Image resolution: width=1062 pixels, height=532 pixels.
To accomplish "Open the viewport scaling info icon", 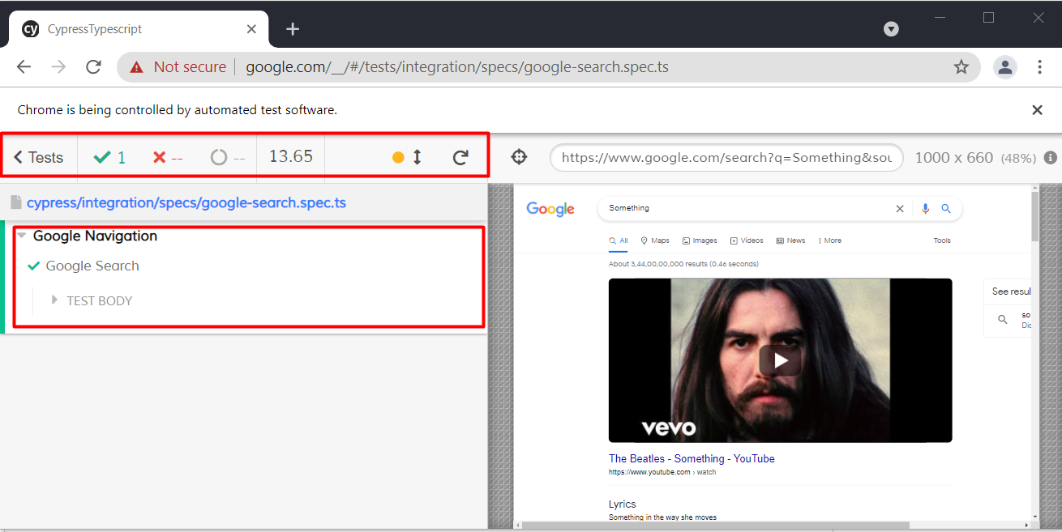I will pos(1051,157).
